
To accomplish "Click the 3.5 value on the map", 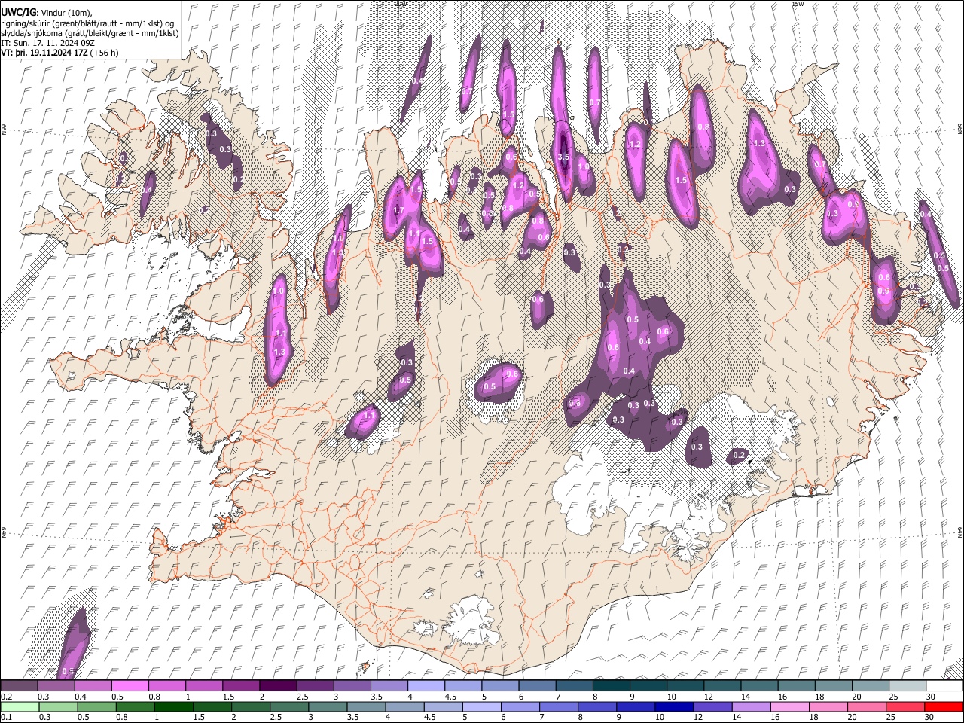I will pos(563,157).
